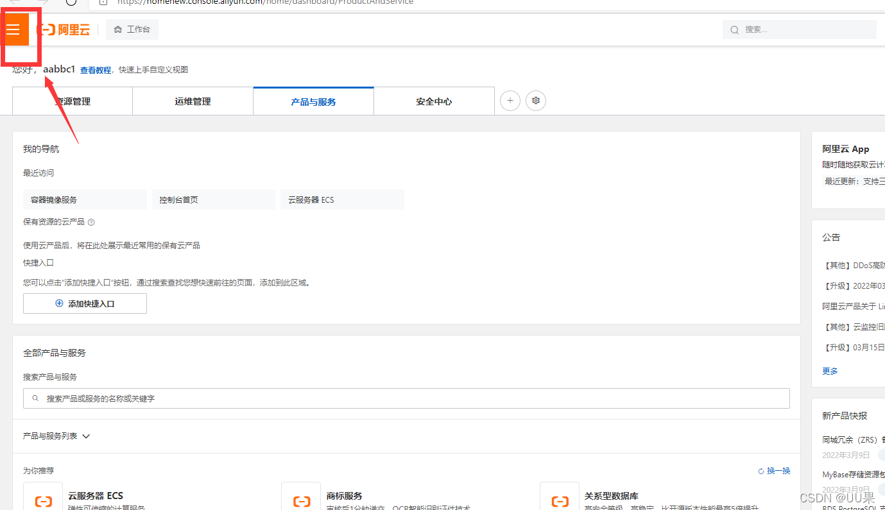
Task: Click the 阿里云 App heading
Action: (x=846, y=149)
